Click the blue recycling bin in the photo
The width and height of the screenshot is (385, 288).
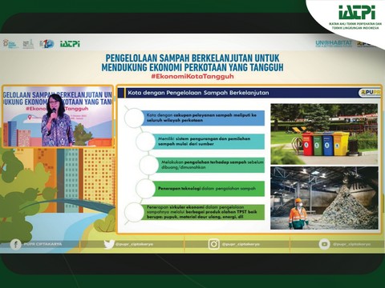pyautogui.click(x=328, y=145)
